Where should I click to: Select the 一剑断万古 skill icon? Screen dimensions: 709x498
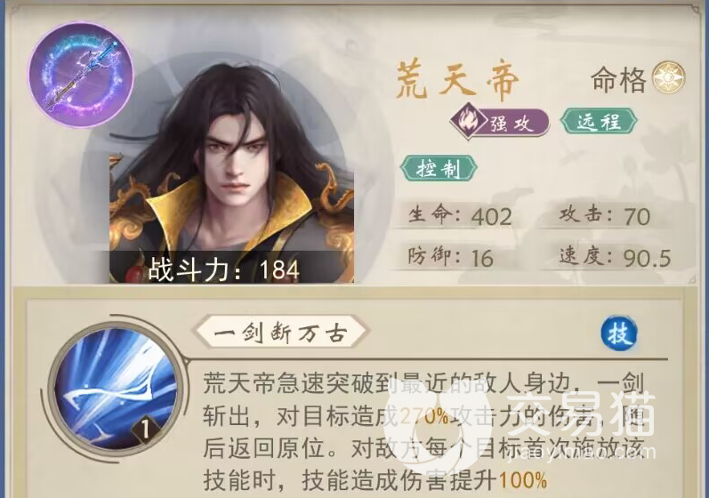coord(116,389)
